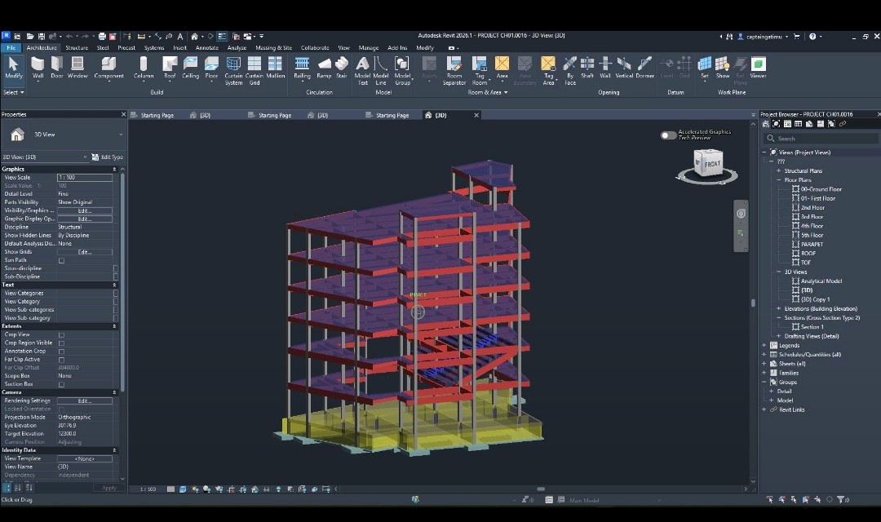Viewport: 881px width, 522px height.
Task: Toggle the Annotation Crop checkbox
Action: click(61, 352)
